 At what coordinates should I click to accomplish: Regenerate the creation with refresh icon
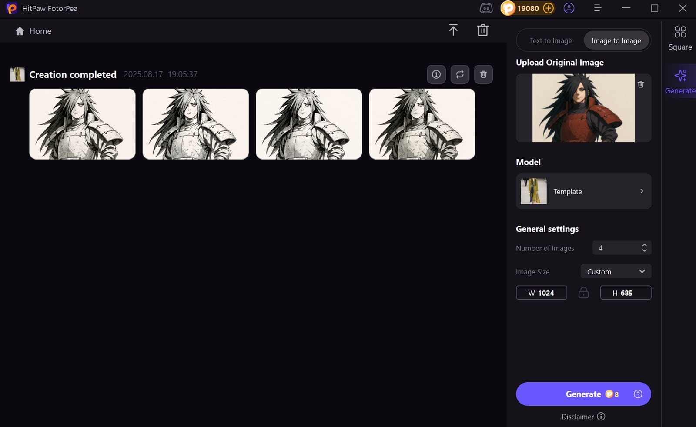[x=460, y=74]
